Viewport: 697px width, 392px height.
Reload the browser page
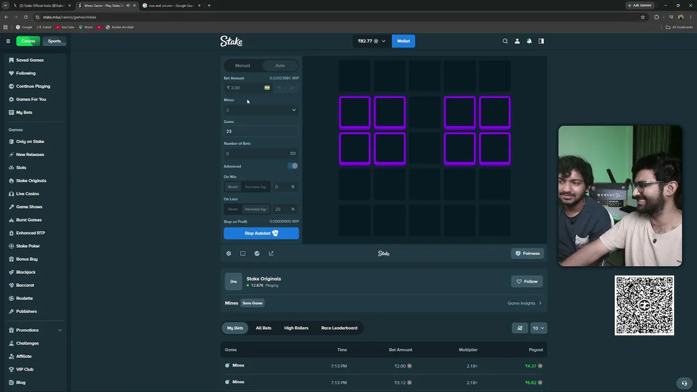tap(26, 17)
